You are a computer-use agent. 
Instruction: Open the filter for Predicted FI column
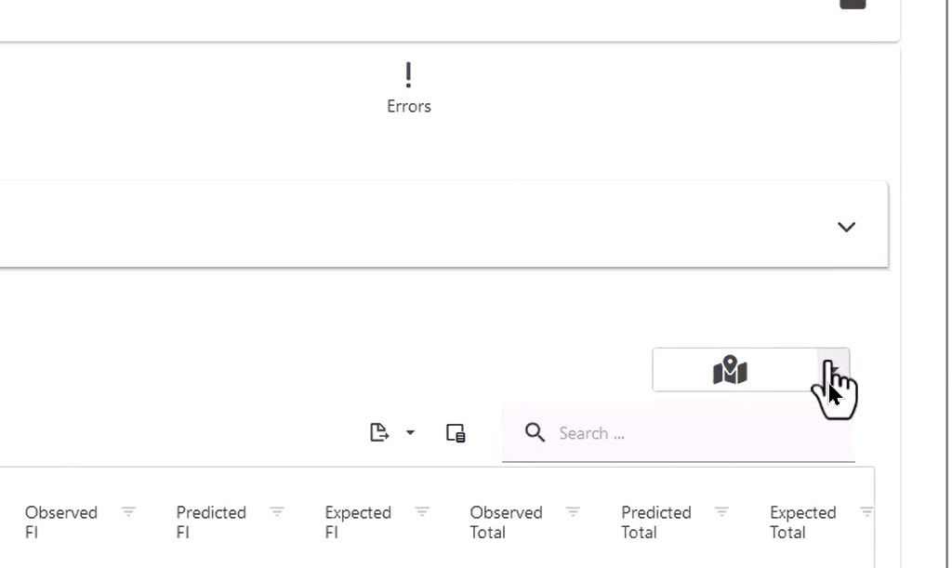click(277, 512)
